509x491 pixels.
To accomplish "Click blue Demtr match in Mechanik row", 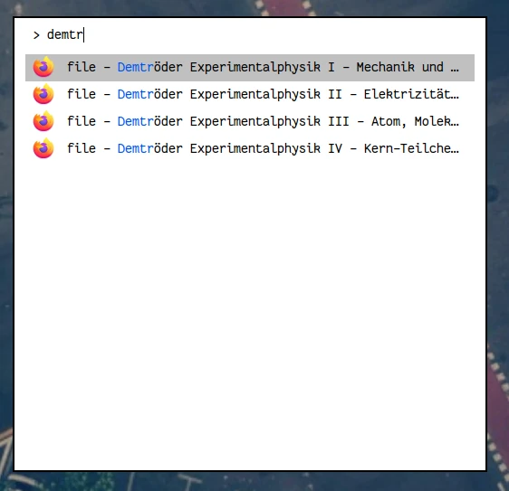I will pos(135,67).
